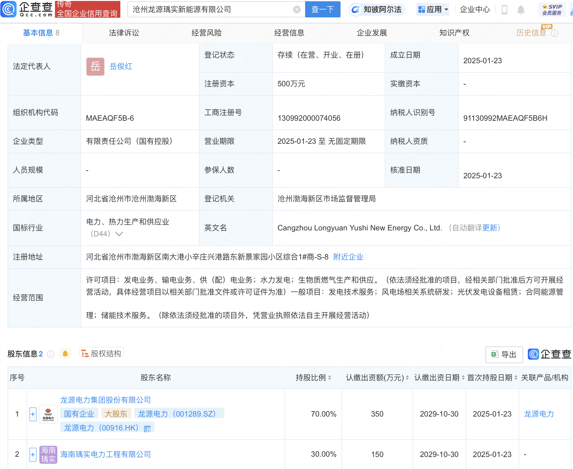Open the 应用 dropdown menu

(x=432, y=9)
